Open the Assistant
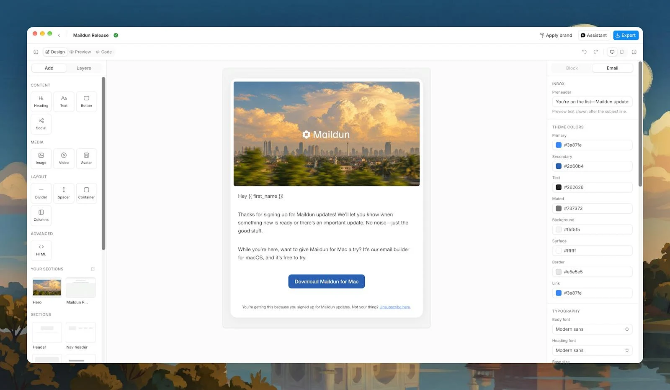The width and height of the screenshot is (670, 390). pyautogui.click(x=594, y=35)
